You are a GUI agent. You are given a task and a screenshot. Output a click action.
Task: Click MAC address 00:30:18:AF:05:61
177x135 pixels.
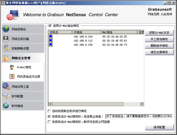click(x=115, y=41)
